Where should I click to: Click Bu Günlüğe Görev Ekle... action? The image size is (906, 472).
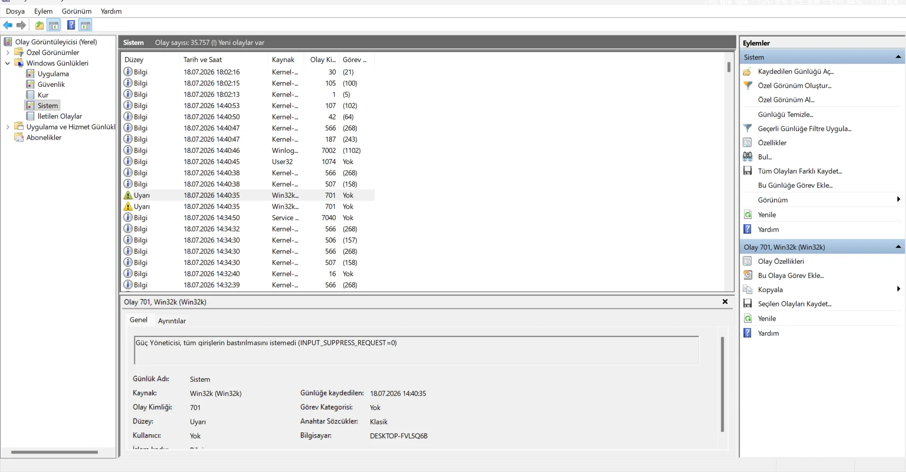click(795, 185)
